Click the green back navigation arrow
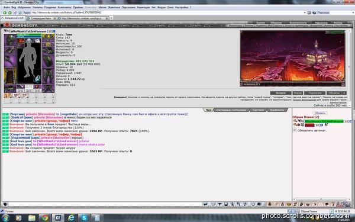Viewport: 355px width, 222px height. click(x=5, y=12)
